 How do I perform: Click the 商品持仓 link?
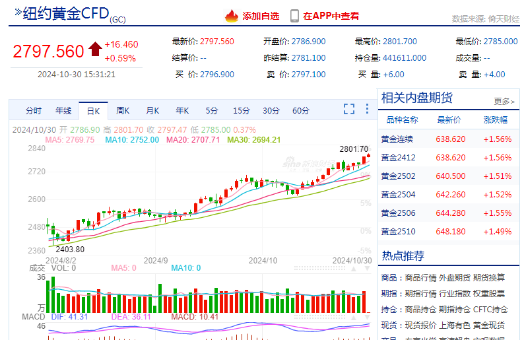coord(420,309)
